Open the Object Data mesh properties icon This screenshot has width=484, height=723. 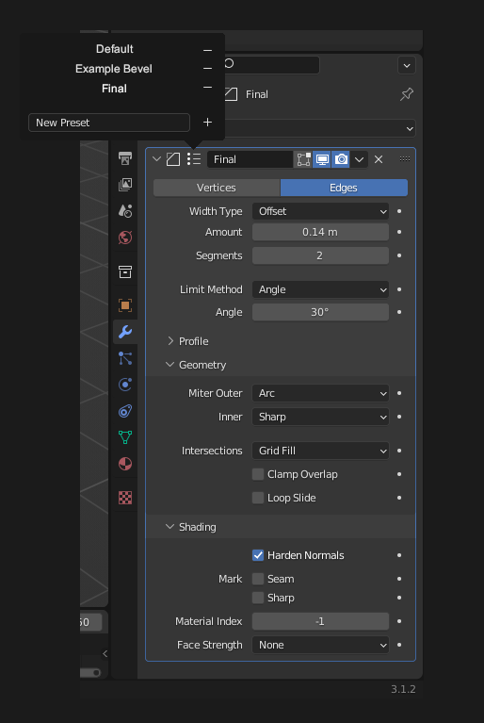click(x=125, y=437)
